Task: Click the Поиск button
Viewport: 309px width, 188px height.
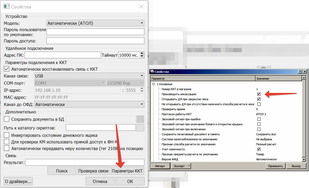Action: pyautogui.click(x=62, y=171)
